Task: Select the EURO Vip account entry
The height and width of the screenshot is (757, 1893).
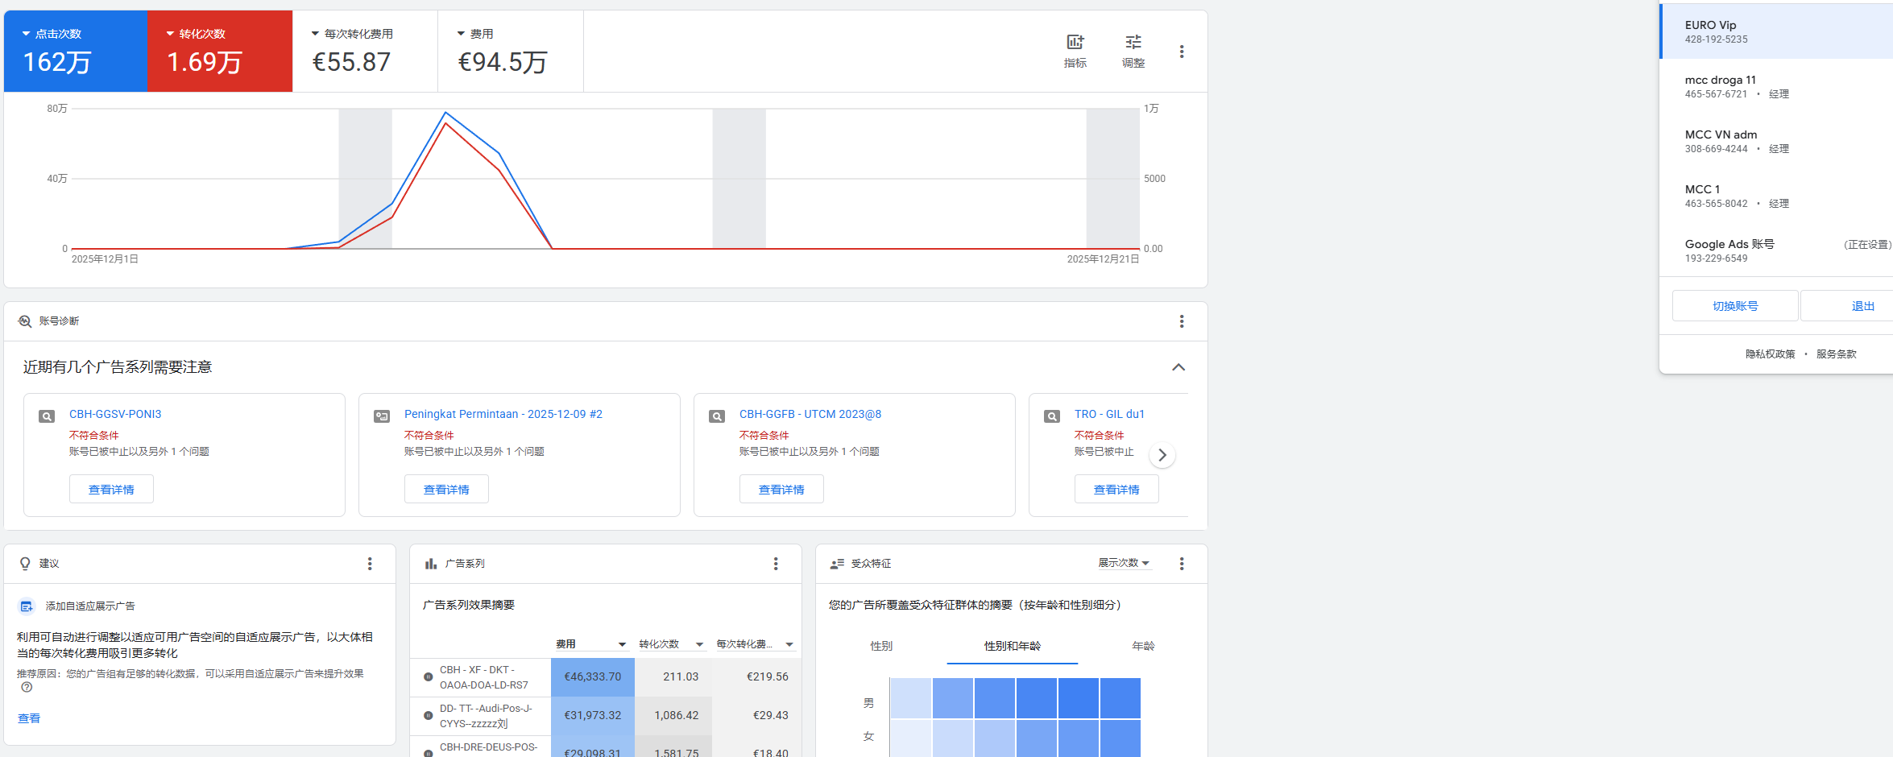Action: (1776, 31)
